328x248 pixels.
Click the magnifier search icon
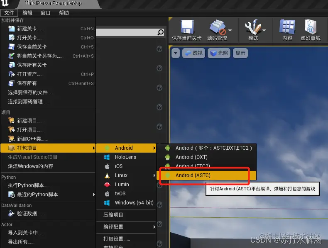pos(160,32)
